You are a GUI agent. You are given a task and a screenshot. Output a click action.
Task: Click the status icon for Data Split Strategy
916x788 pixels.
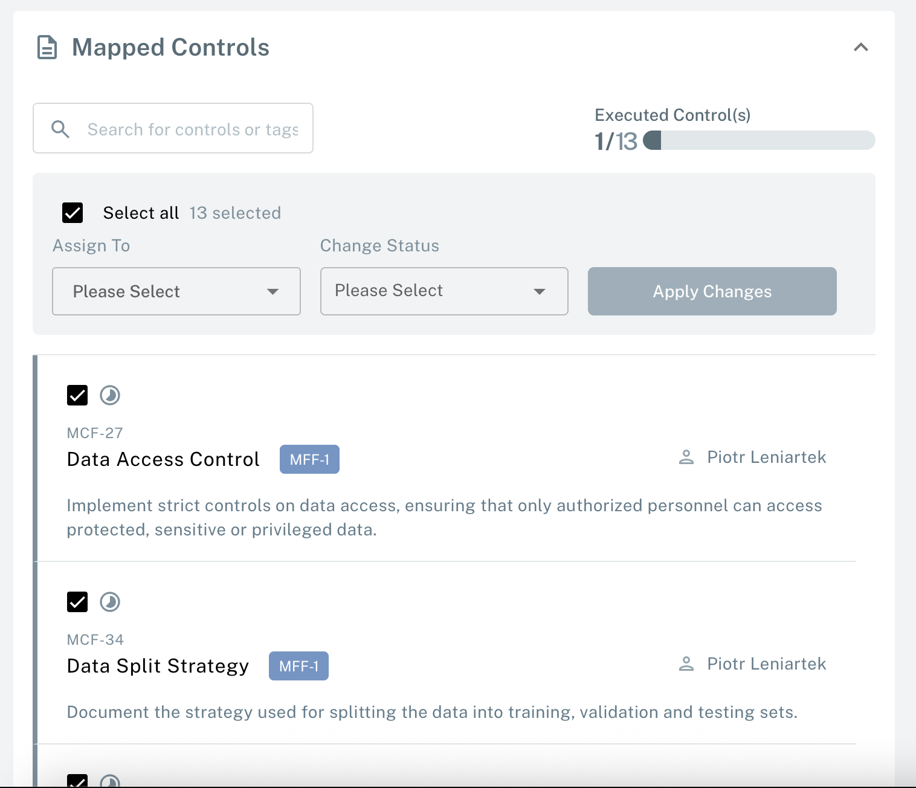[110, 602]
